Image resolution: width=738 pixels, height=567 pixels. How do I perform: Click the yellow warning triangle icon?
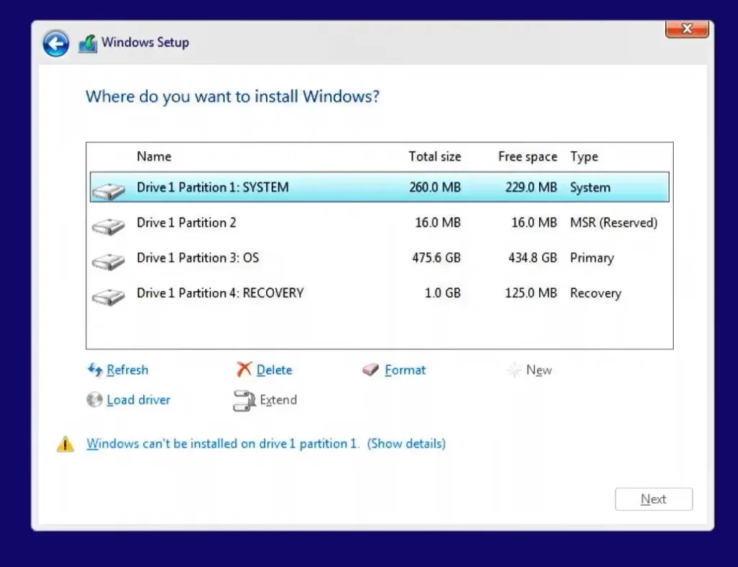(66, 444)
